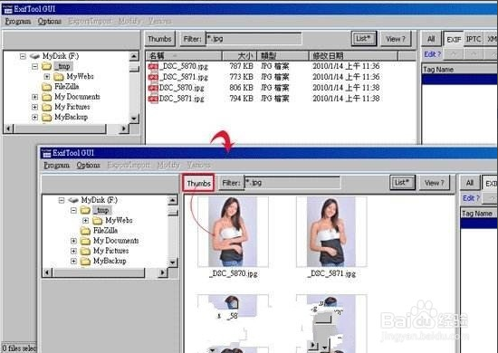Click View ? button in front window
This screenshot has height=353, width=498.
coord(434,183)
